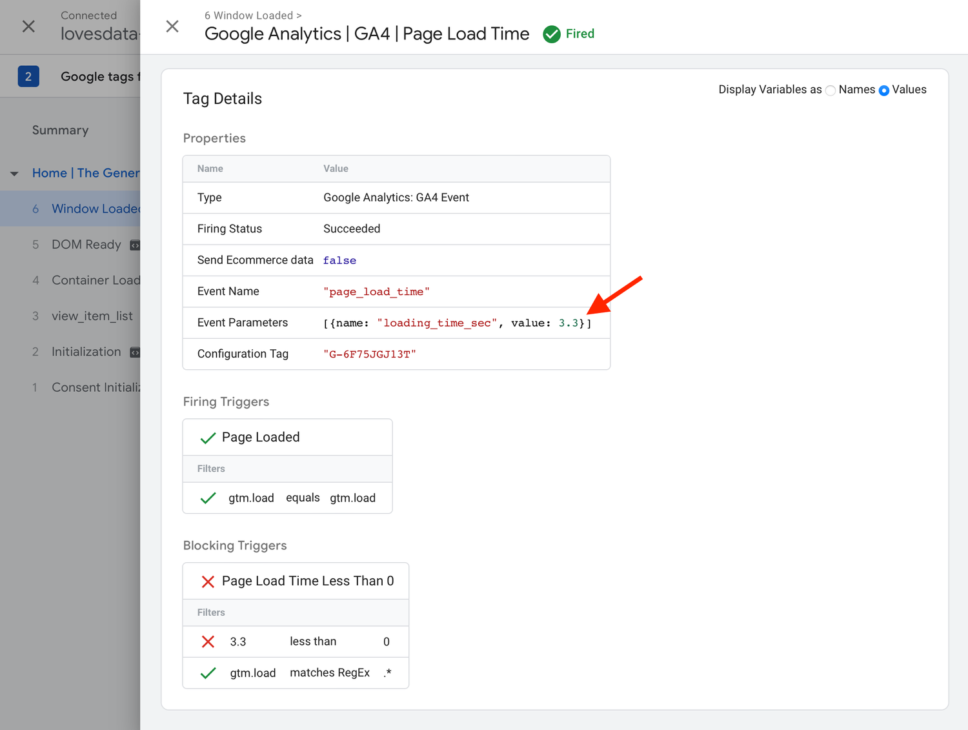
Task: Click the red X beside Page Load Time Less Than 0
Action: pos(208,582)
